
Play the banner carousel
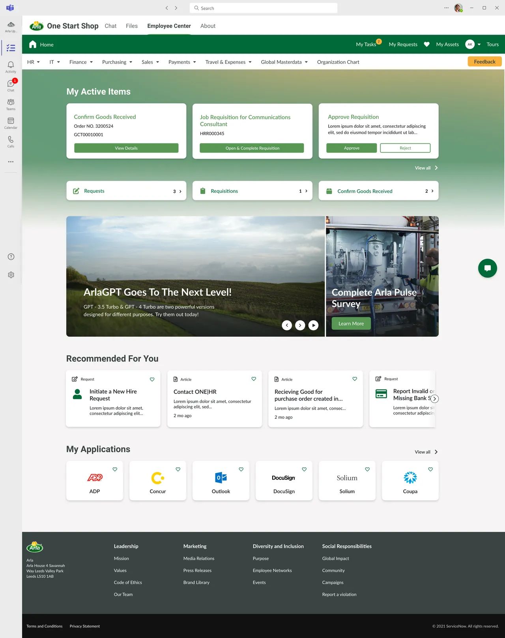click(313, 325)
